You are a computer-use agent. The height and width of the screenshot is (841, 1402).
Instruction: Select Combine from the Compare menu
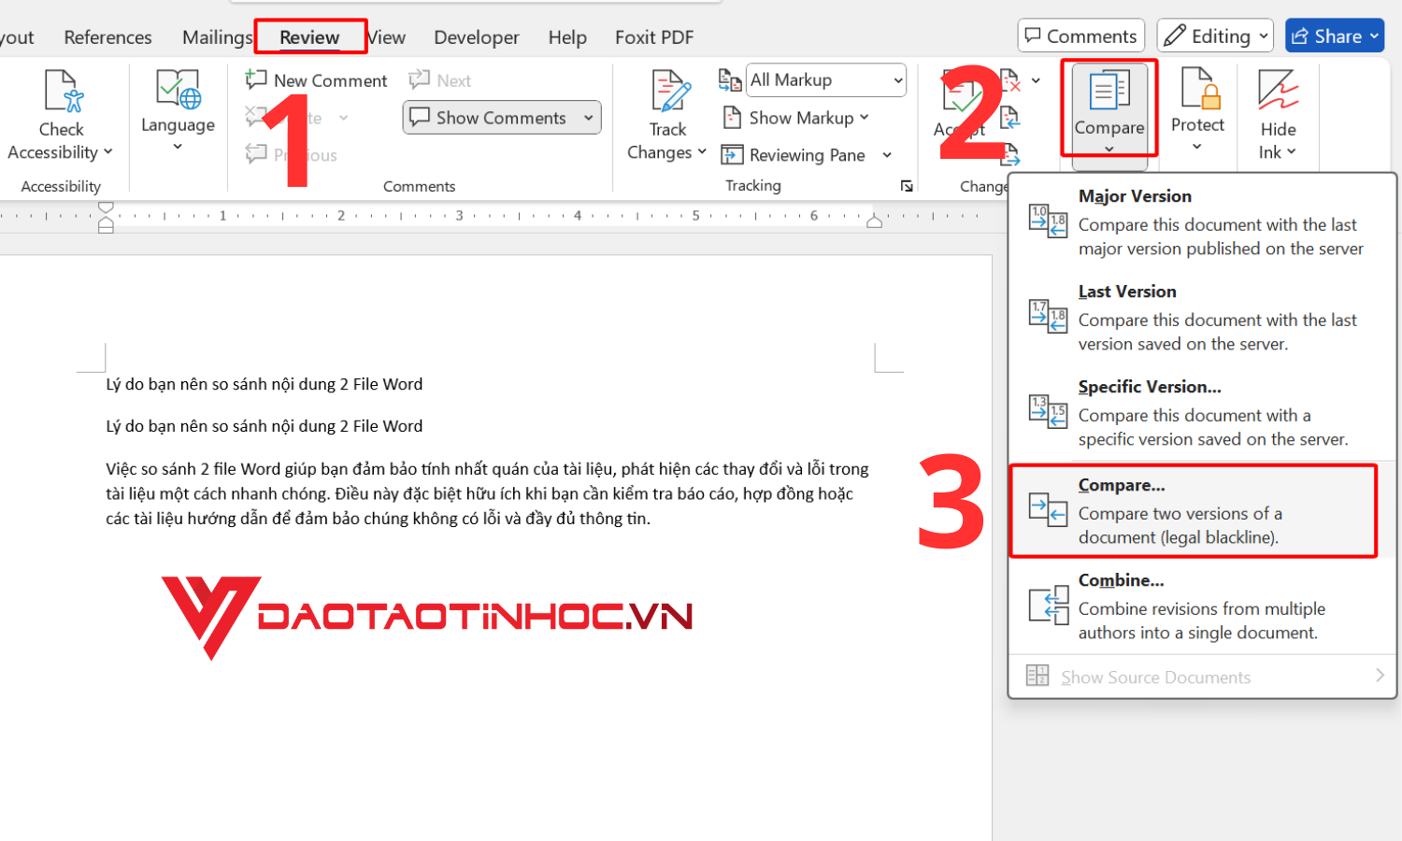pos(1121,579)
